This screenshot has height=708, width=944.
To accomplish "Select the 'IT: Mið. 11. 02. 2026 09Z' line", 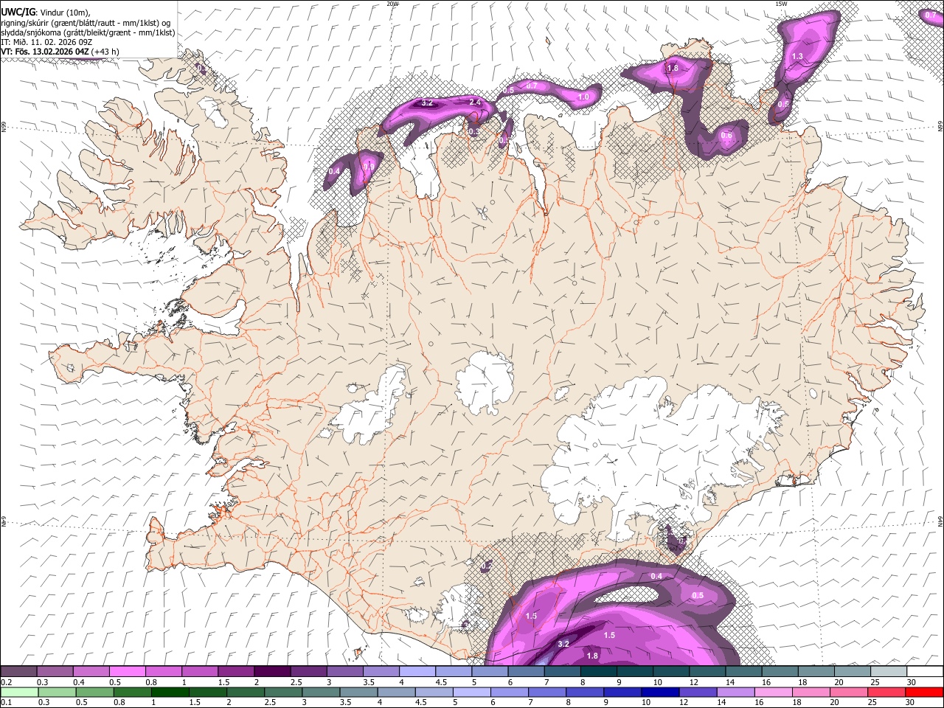I will click(x=46, y=42).
